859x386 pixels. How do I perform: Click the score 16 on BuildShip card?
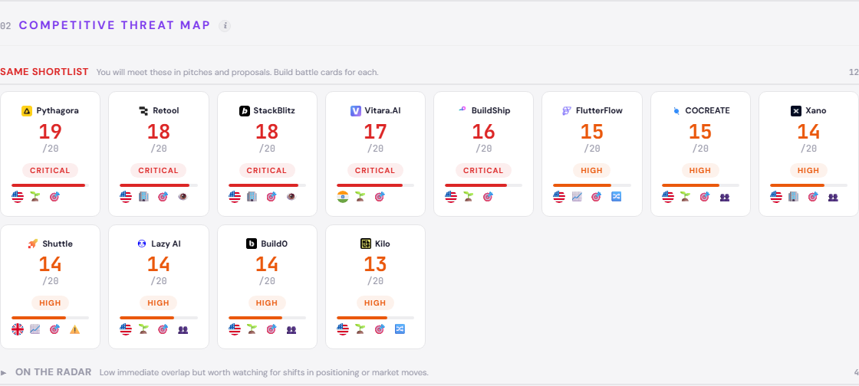484,132
